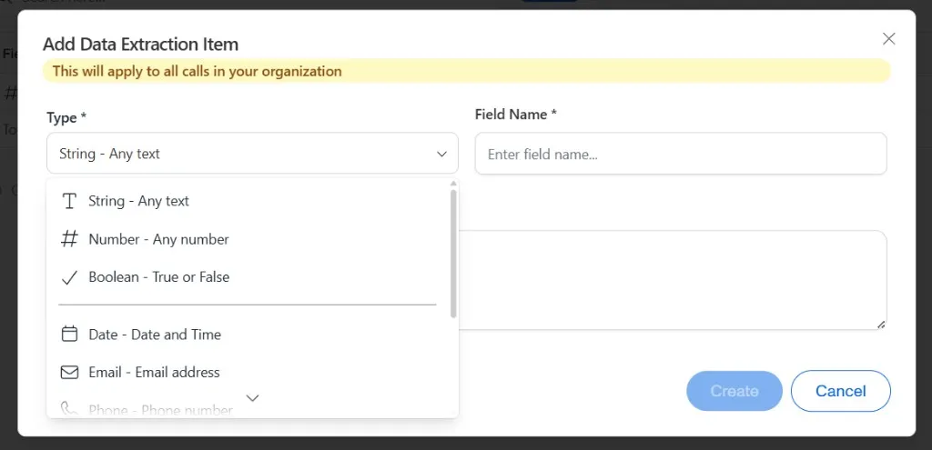Click the Cancel button
The image size is (932, 450).
coord(840,391)
